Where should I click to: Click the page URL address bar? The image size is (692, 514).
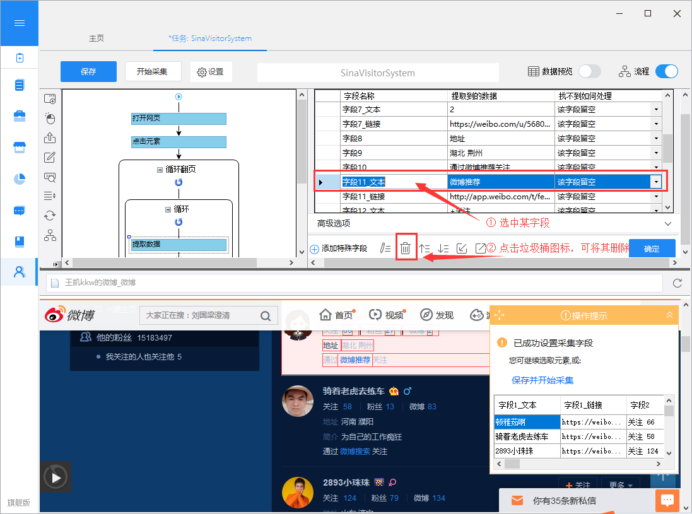point(355,283)
